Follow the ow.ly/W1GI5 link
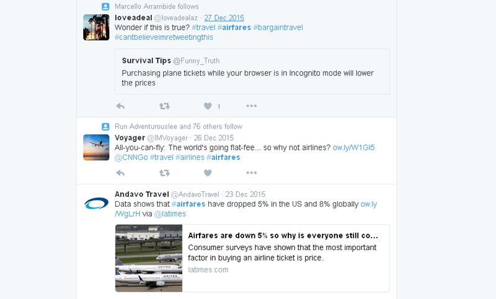Image resolution: width=496 pixels, height=299 pixels. pyautogui.click(x=353, y=147)
